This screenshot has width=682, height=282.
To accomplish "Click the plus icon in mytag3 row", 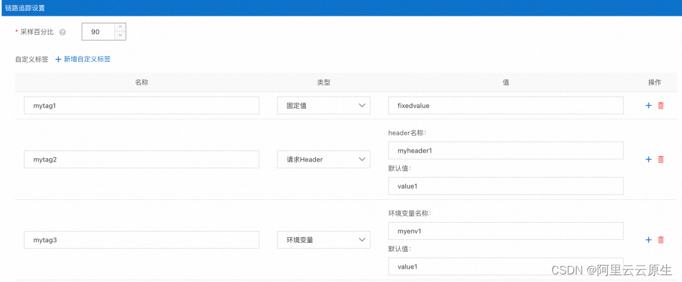I will [648, 240].
